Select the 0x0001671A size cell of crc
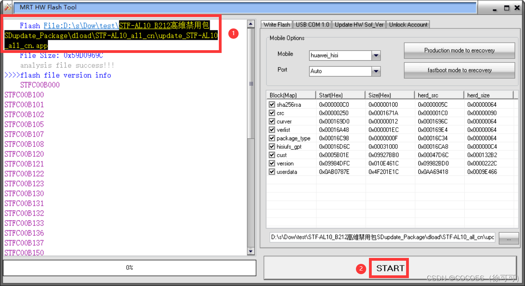 (383, 113)
